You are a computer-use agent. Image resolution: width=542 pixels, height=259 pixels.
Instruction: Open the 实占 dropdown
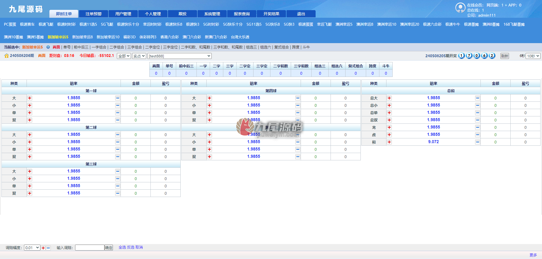coord(139,56)
